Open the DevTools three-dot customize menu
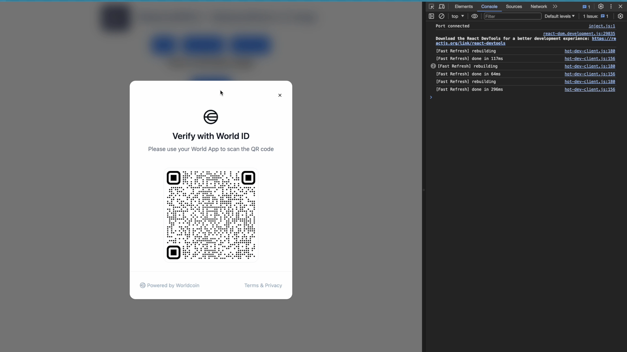 pyautogui.click(x=611, y=7)
